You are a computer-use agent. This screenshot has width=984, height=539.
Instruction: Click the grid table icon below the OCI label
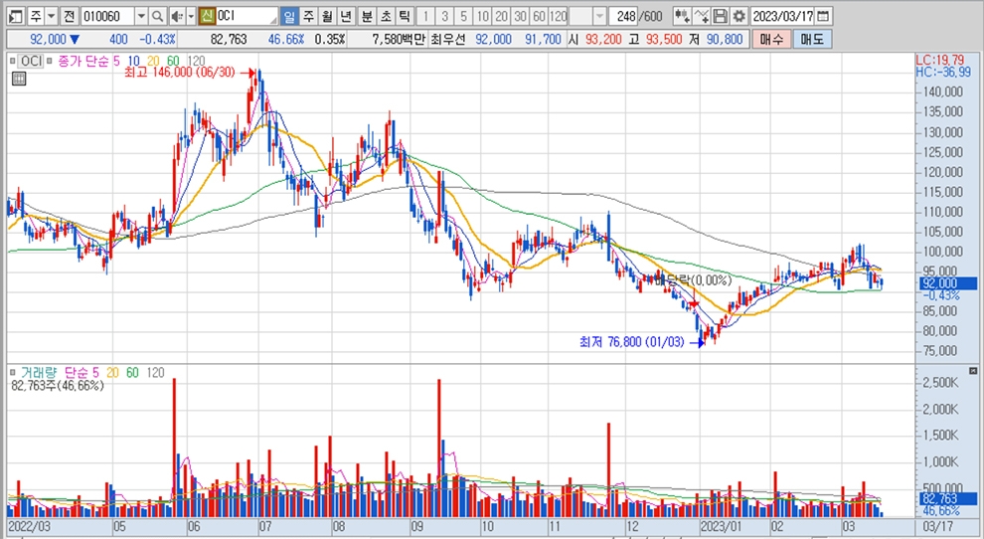[19, 79]
